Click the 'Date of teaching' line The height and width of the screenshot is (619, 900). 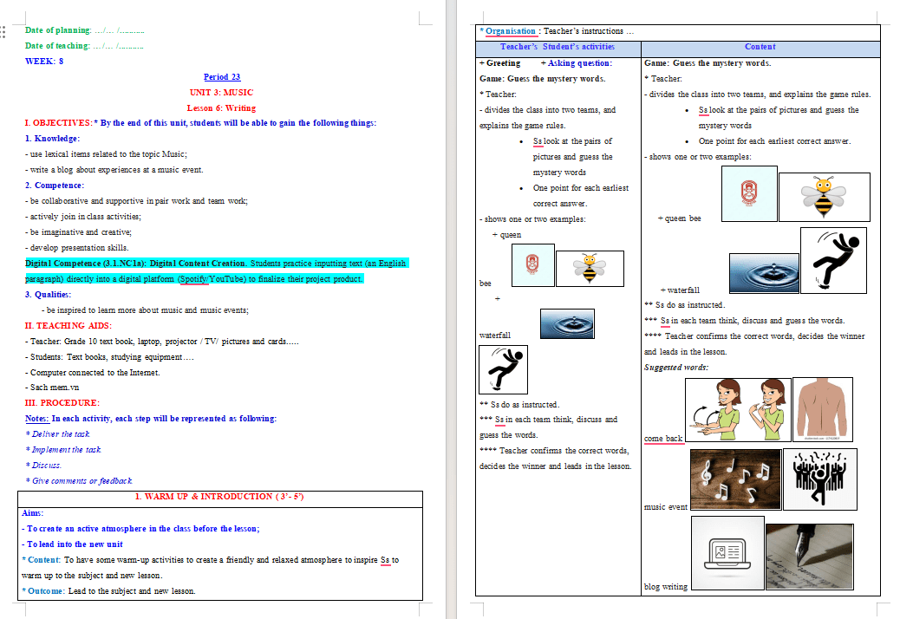click(84, 46)
